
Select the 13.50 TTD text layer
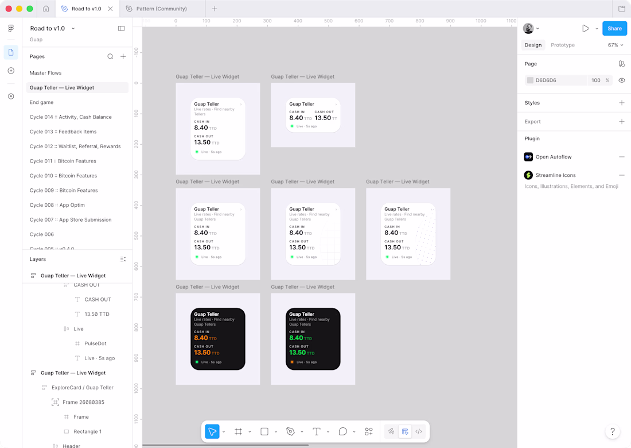pyautogui.click(x=97, y=314)
